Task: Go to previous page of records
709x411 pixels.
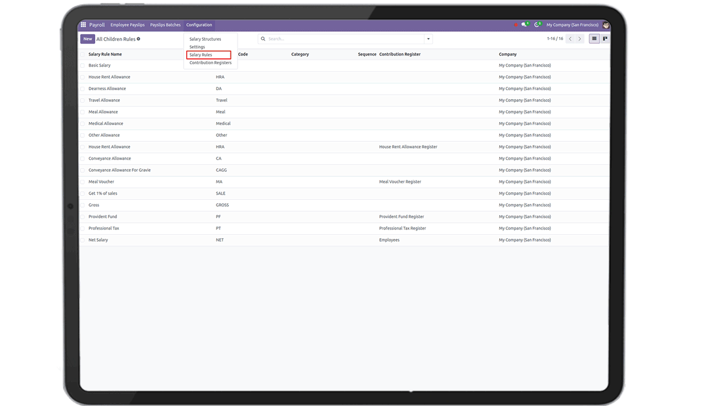Action: click(x=570, y=39)
